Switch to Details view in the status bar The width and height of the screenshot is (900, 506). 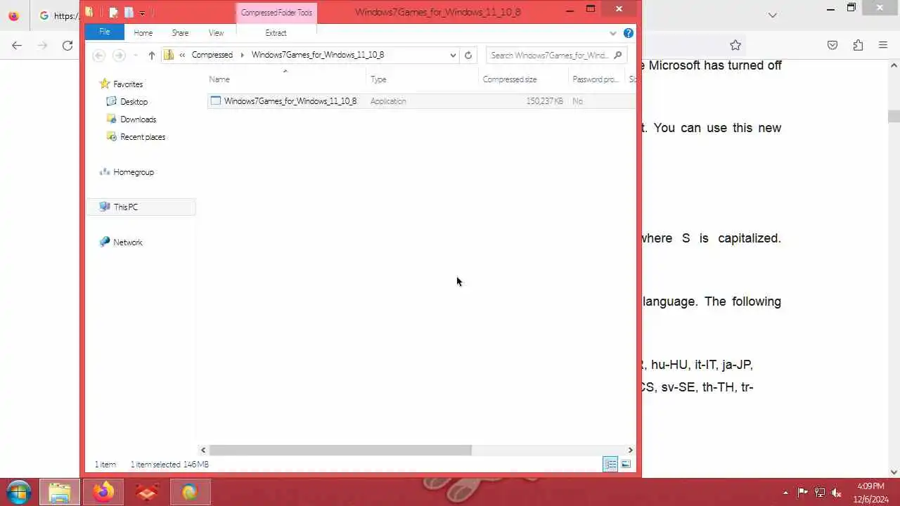point(610,465)
